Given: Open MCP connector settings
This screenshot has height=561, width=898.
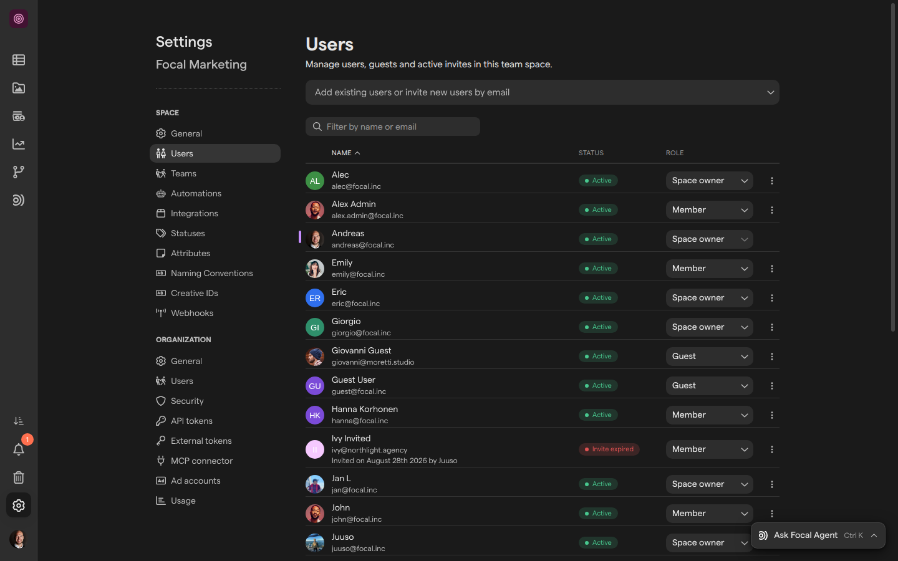Looking at the screenshot, I should tap(215, 461).
